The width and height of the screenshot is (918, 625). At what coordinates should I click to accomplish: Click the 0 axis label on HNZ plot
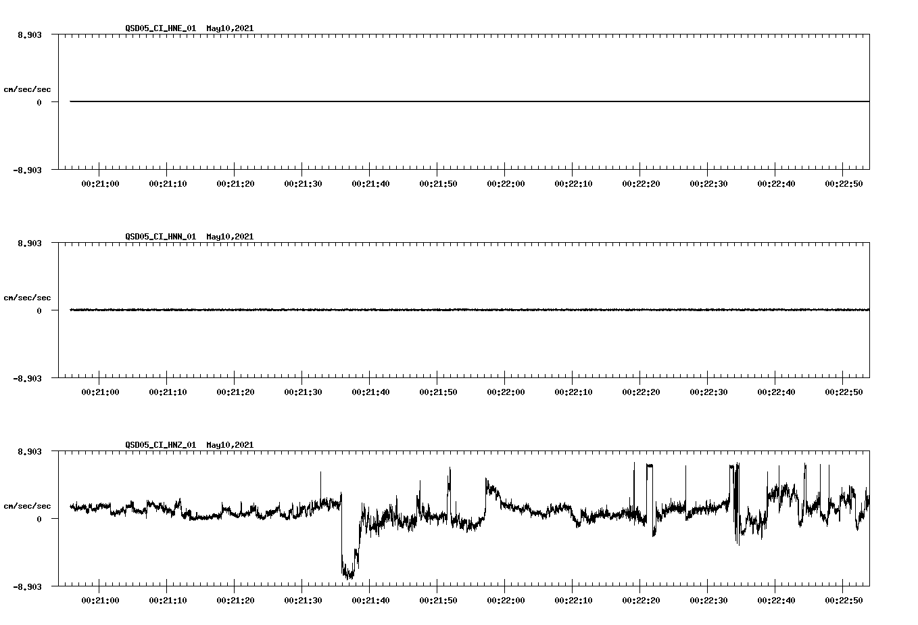(x=39, y=519)
